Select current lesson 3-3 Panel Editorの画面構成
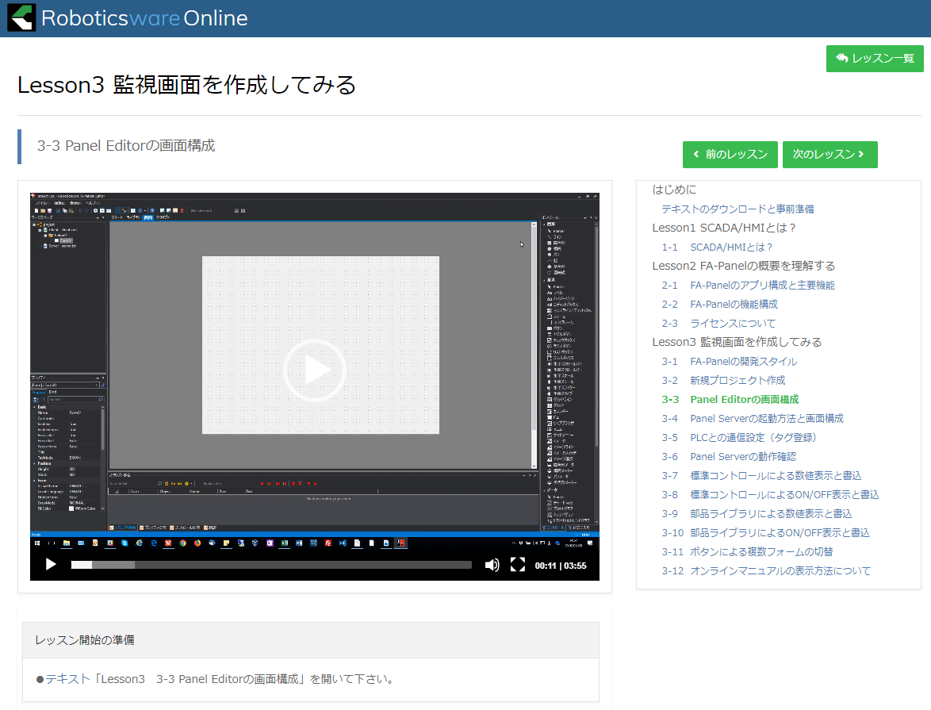The height and width of the screenshot is (710, 931). coord(730,400)
